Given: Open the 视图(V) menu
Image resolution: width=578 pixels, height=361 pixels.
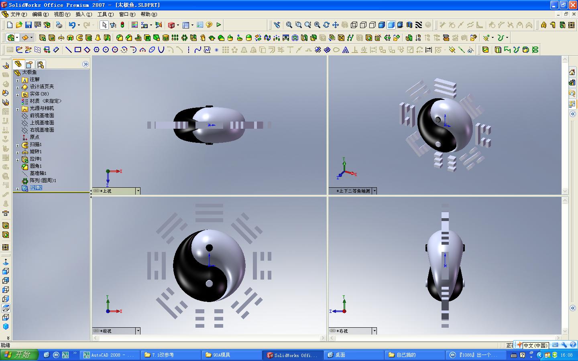Looking at the screenshot, I should coord(62,14).
